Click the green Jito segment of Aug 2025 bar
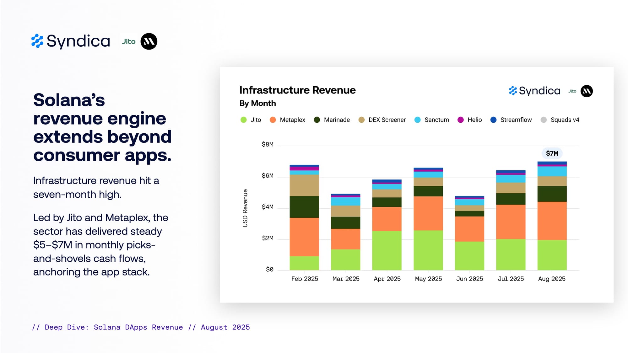Screen dimensions: 628x353 pyautogui.click(x=552, y=255)
